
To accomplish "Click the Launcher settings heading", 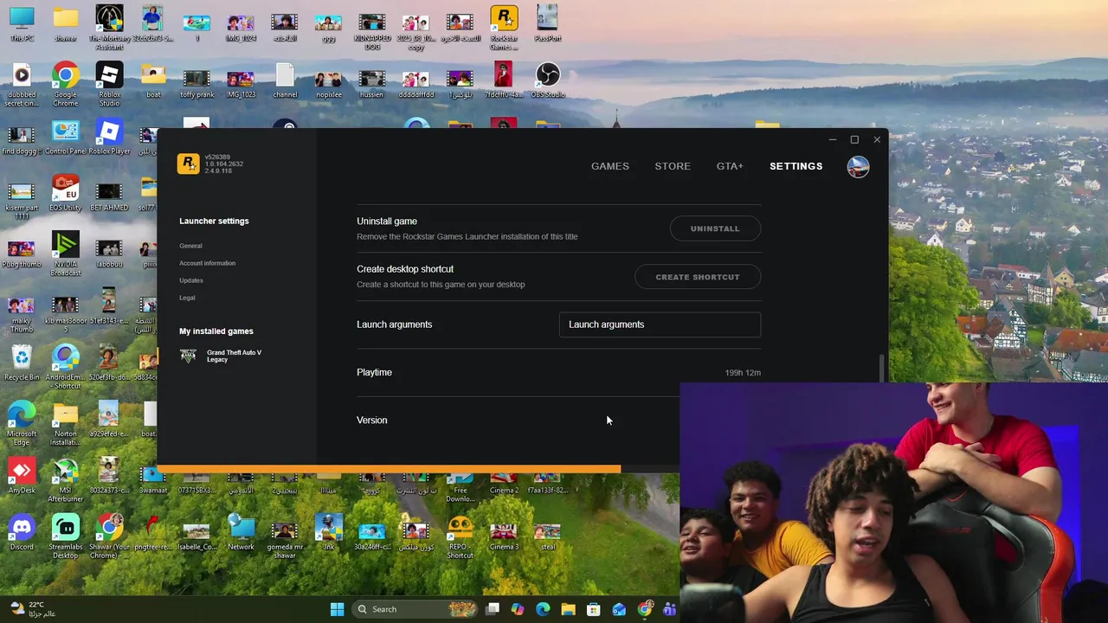I will point(214,221).
